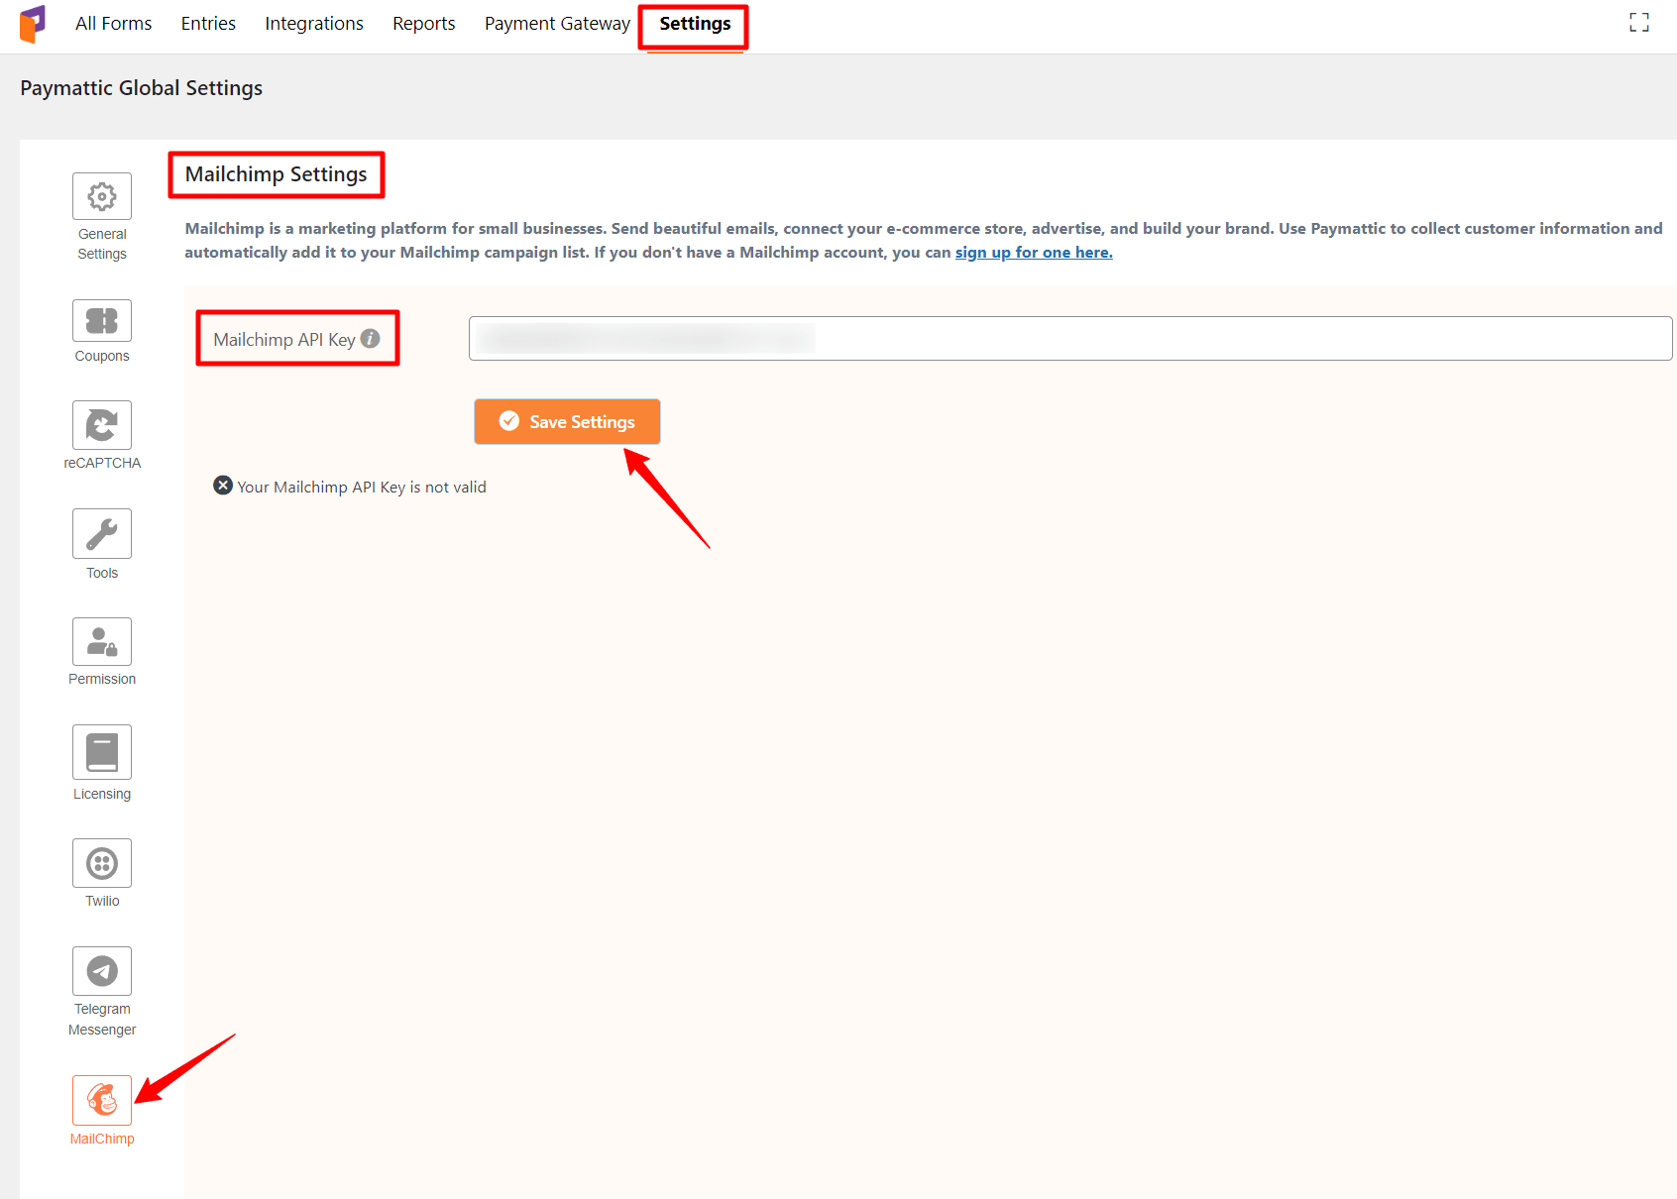
Task: Switch to the Reports tab
Action: (x=424, y=24)
